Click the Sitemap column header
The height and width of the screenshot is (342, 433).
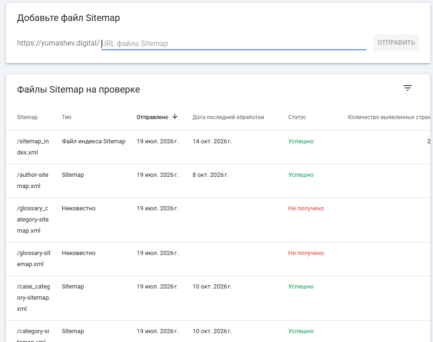(27, 117)
